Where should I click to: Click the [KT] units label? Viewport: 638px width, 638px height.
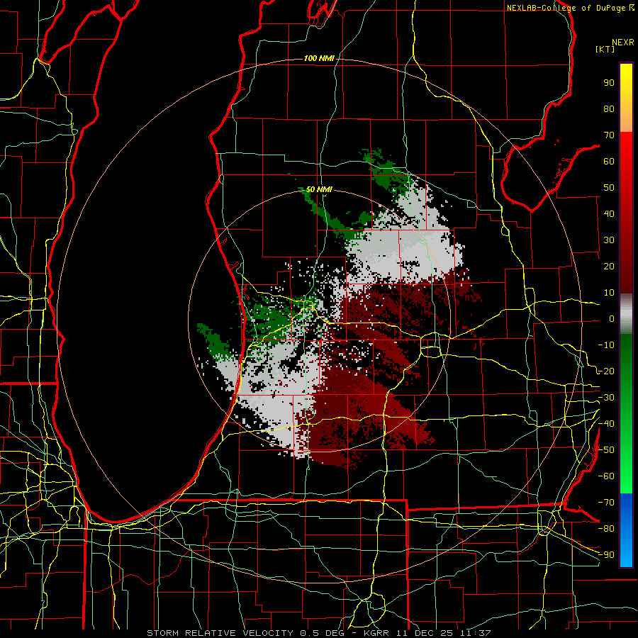[605, 49]
